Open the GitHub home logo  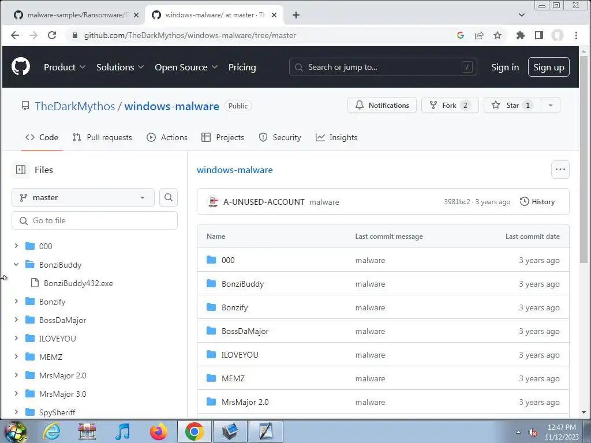pyautogui.click(x=21, y=67)
